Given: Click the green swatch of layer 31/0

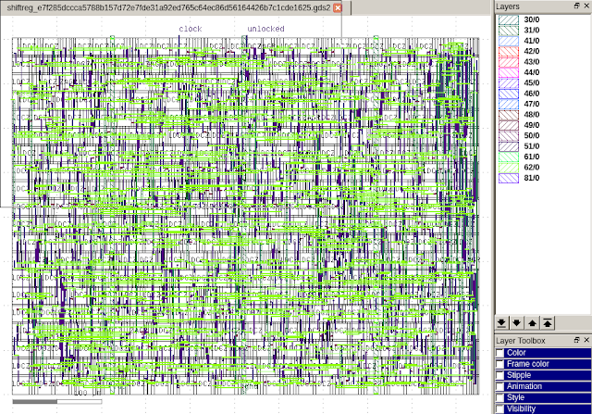Looking at the screenshot, I should pyautogui.click(x=509, y=31).
